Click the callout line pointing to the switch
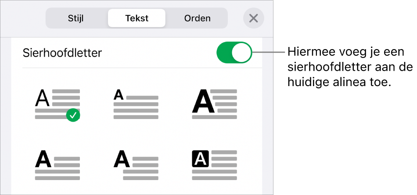Screen dimensions: 417x195 (x=269, y=54)
